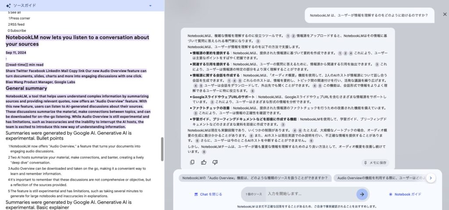The width and height of the screenshot is (449, 210).
Task: Open citation 6 after '改善し続けています'
Action: [x=204, y=152]
